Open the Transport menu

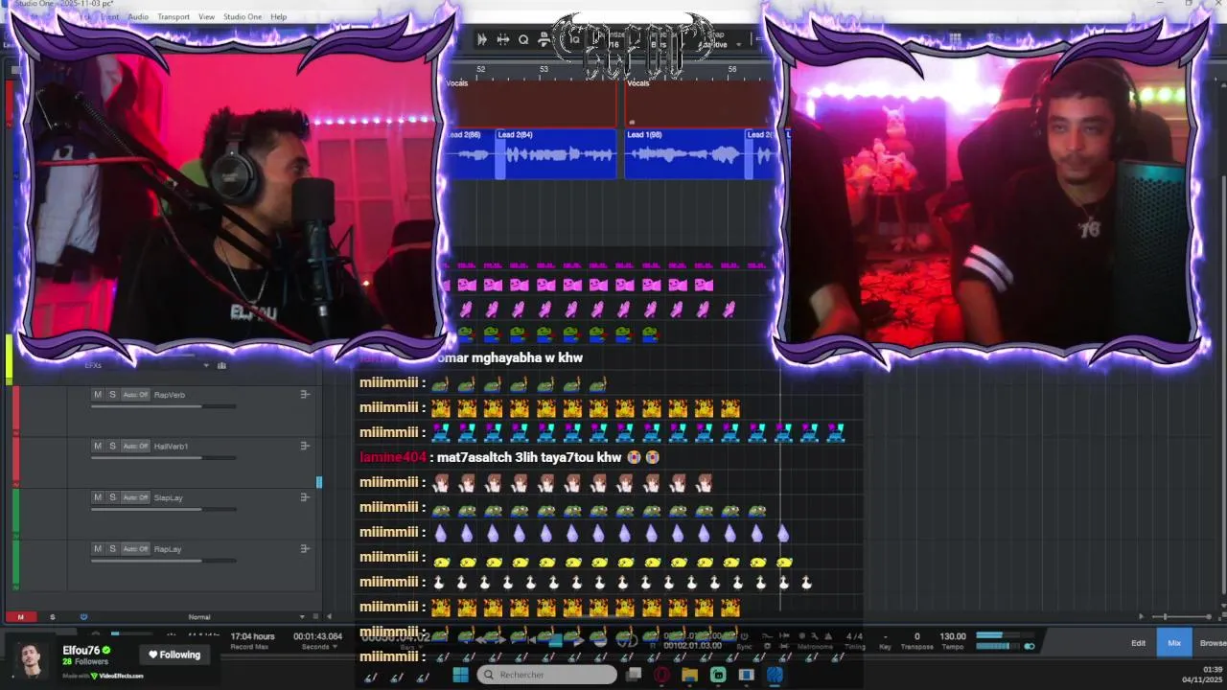174,17
